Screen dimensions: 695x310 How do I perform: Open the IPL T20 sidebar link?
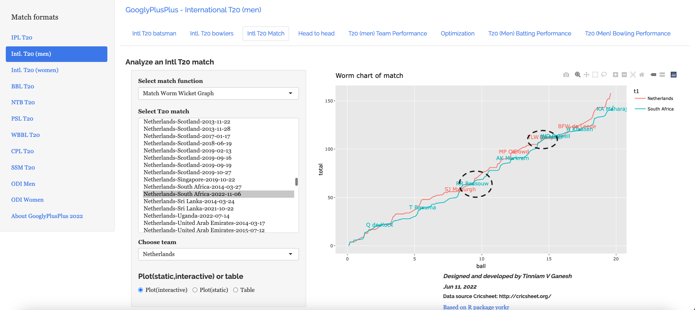click(22, 38)
